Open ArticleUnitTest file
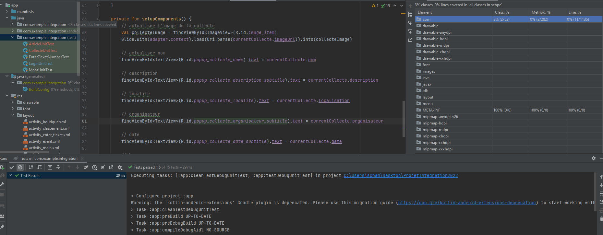The width and height of the screenshot is (603, 235). tap(41, 44)
